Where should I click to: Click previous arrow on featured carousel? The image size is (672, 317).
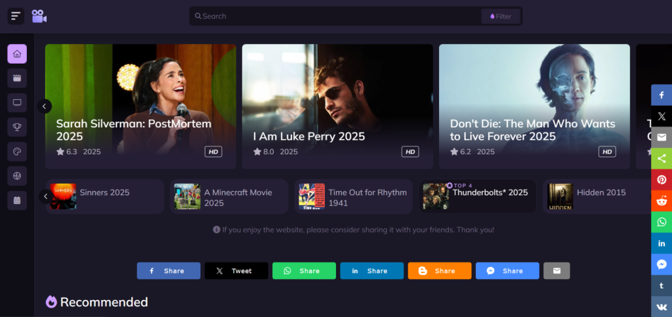pos(44,106)
